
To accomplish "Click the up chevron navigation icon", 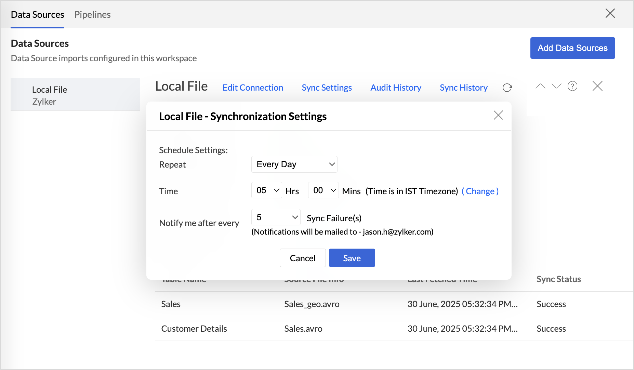I will pos(540,86).
